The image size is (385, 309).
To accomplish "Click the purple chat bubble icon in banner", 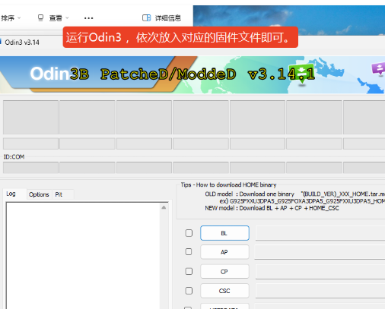I will [x=380, y=68].
